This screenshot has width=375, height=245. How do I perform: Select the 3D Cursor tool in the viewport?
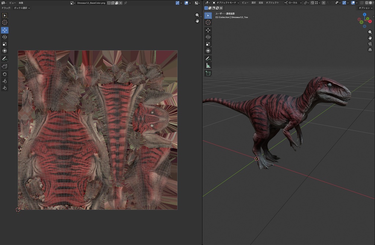pos(208,22)
